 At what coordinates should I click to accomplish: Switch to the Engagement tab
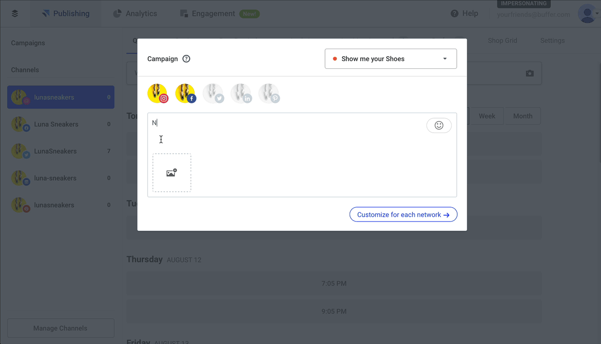coord(213,13)
